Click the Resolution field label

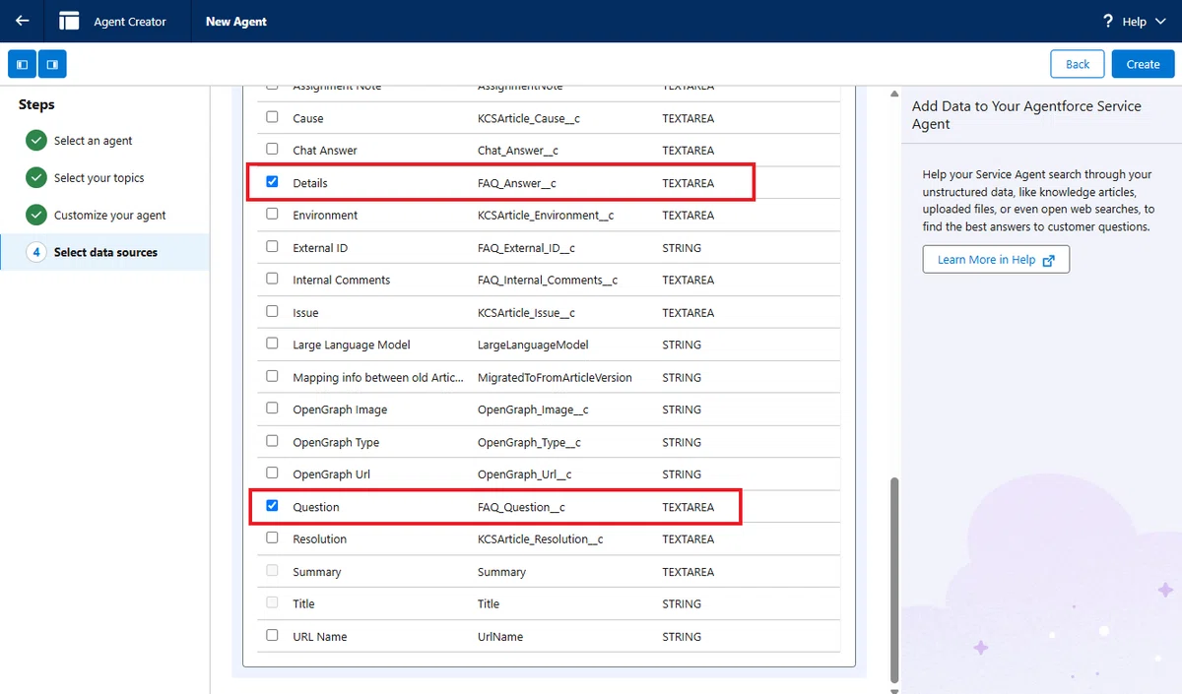[320, 539]
